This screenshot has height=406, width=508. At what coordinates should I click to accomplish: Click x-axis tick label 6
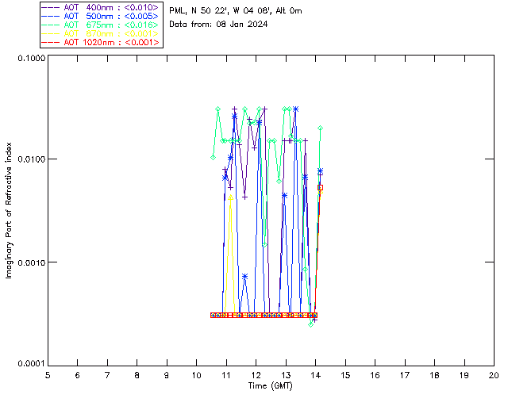pyautogui.click(x=78, y=375)
